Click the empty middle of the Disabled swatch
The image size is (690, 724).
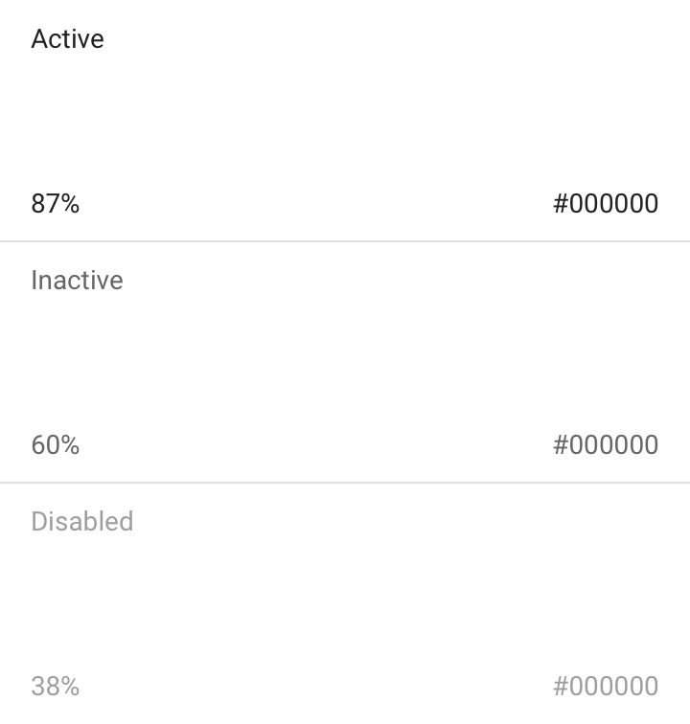345,603
